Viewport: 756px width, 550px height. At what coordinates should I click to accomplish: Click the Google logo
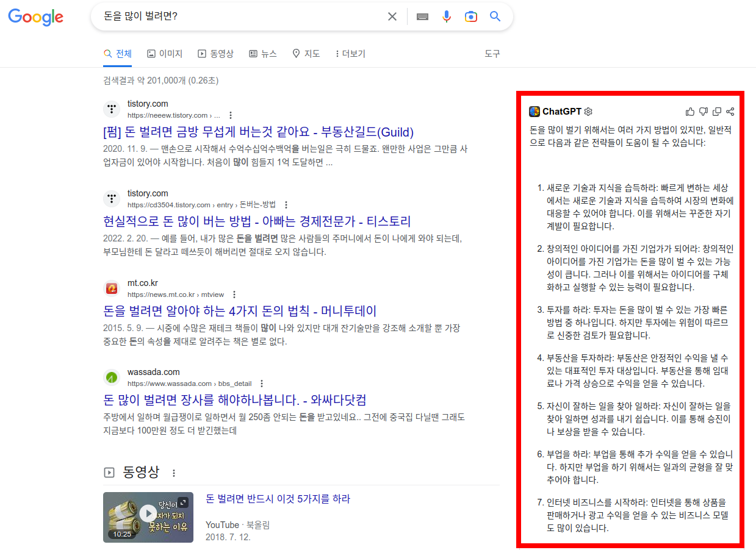point(36,17)
